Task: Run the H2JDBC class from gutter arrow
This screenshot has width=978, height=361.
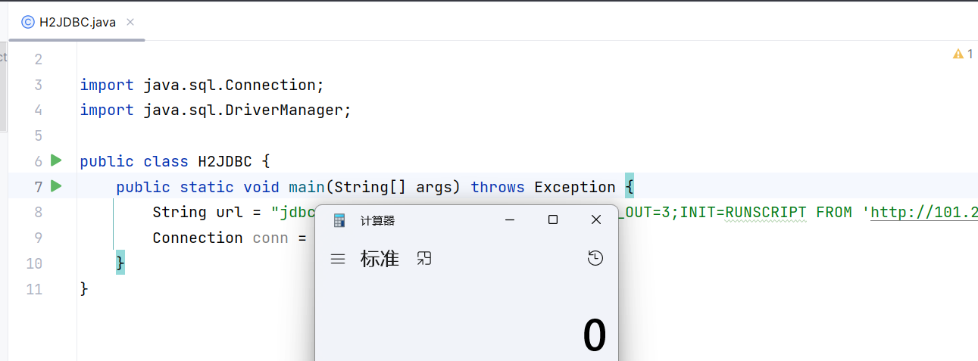Action: coord(55,160)
